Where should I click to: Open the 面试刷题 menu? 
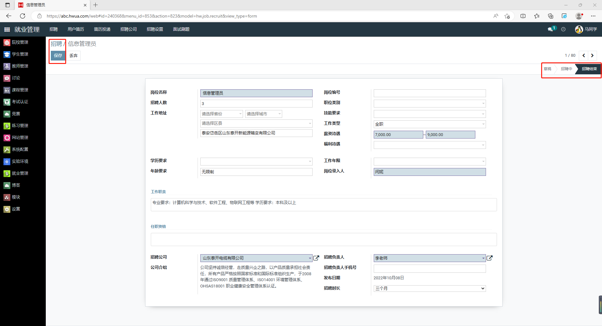coord(181,29)
